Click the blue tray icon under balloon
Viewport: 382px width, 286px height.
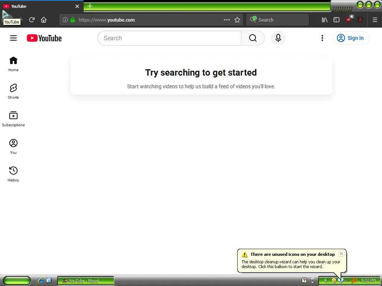[341, 280]
